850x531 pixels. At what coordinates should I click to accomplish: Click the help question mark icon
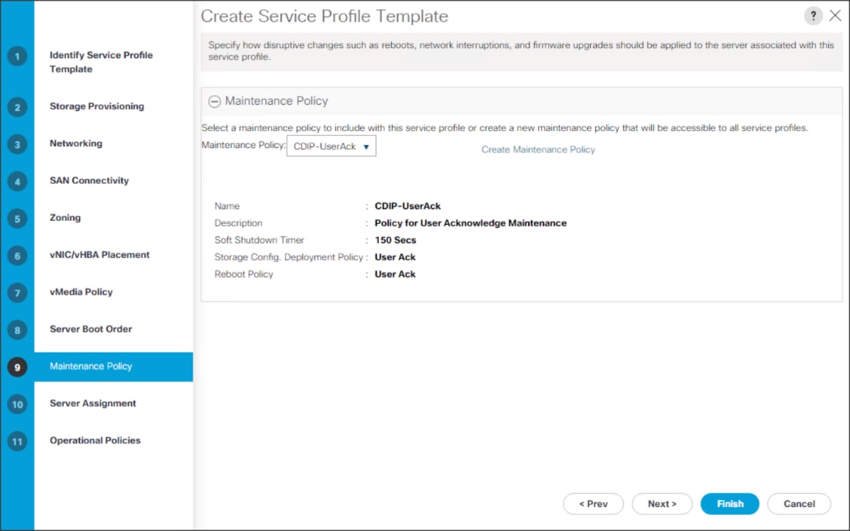pyautogui.click(x=813, y=16)
